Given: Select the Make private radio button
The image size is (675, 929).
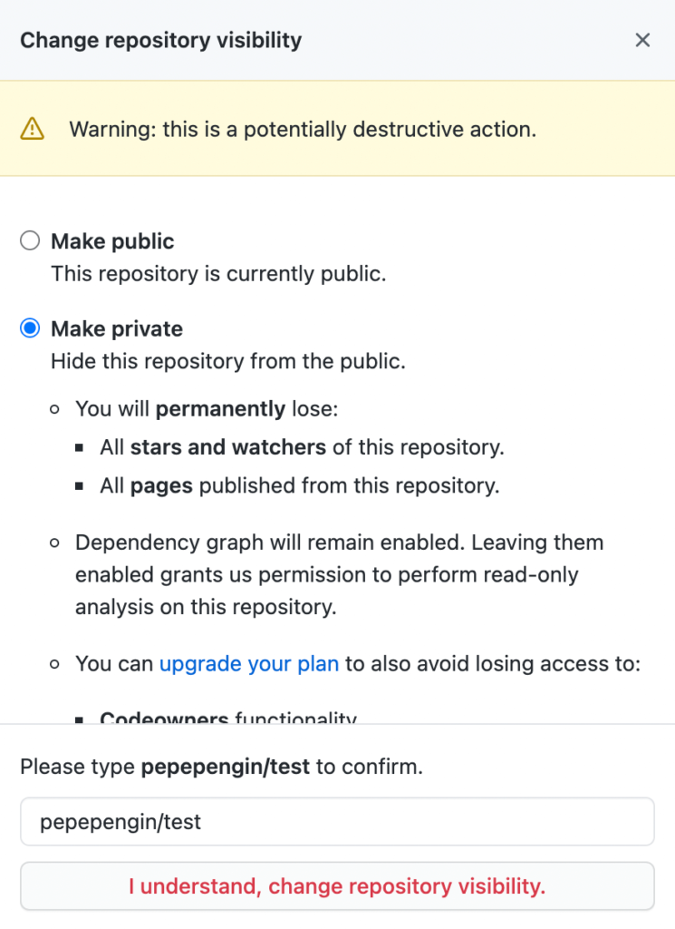Looking at the screenshot, I should pyautogui.click(x=30, y=328).
